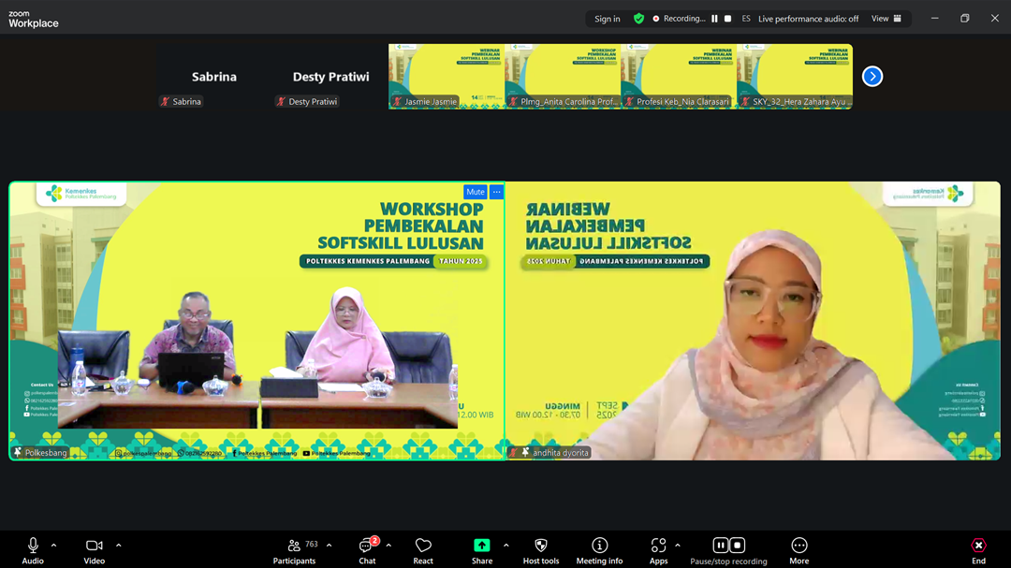Screen dimensions: 1011x568
Task: Expand video options arrow
Action: click(x=118, y=546)
